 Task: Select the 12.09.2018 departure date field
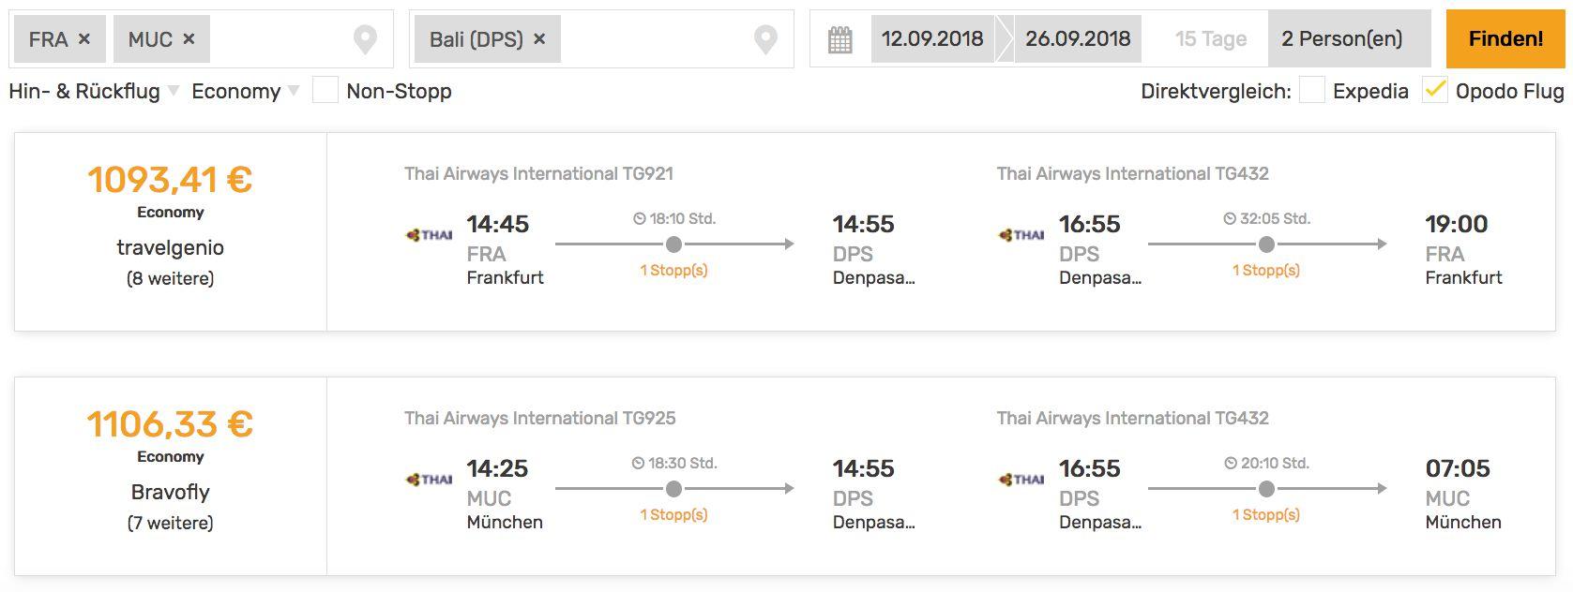pyautogui.click(x=932, y=39)
